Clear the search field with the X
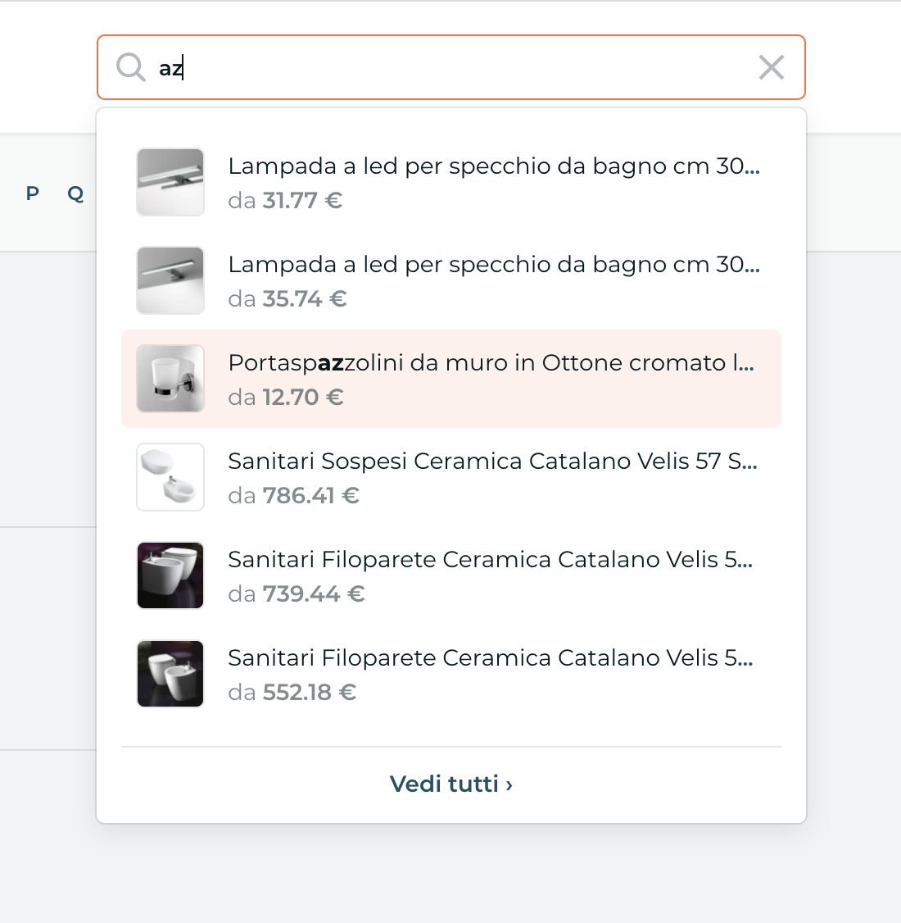 (x=771, y=67)
